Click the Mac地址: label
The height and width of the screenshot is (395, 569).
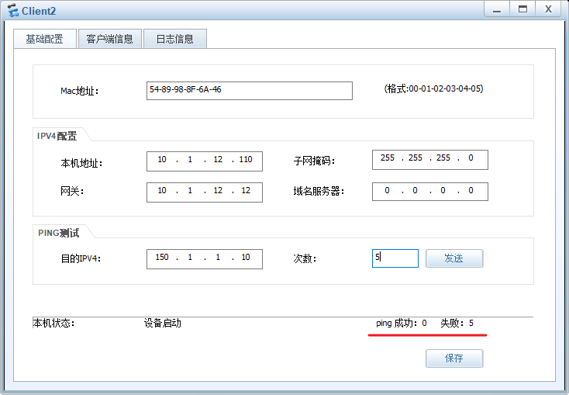(x=80, y=91)
